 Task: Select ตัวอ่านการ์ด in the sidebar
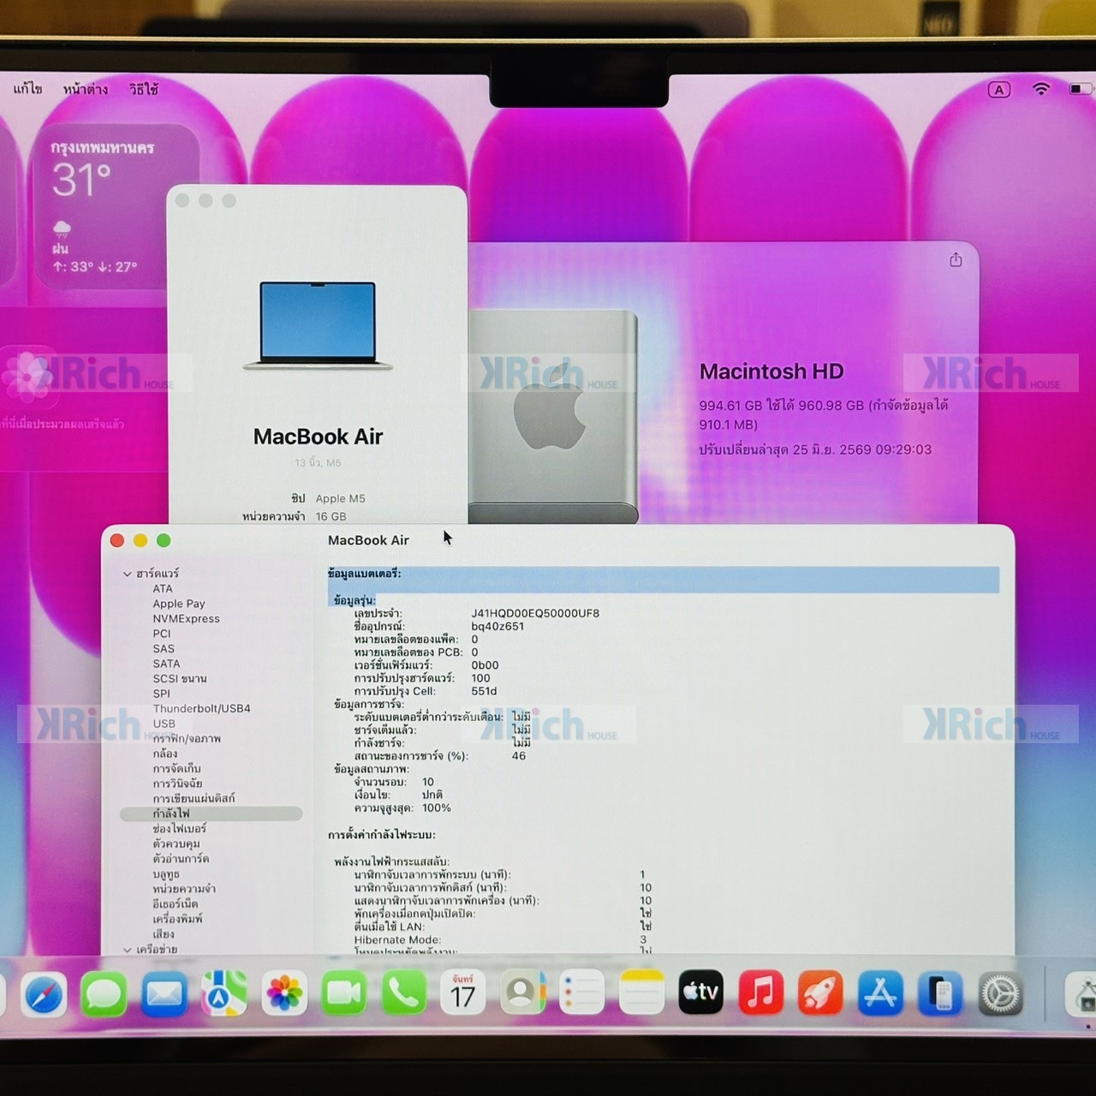click(181, 859)
